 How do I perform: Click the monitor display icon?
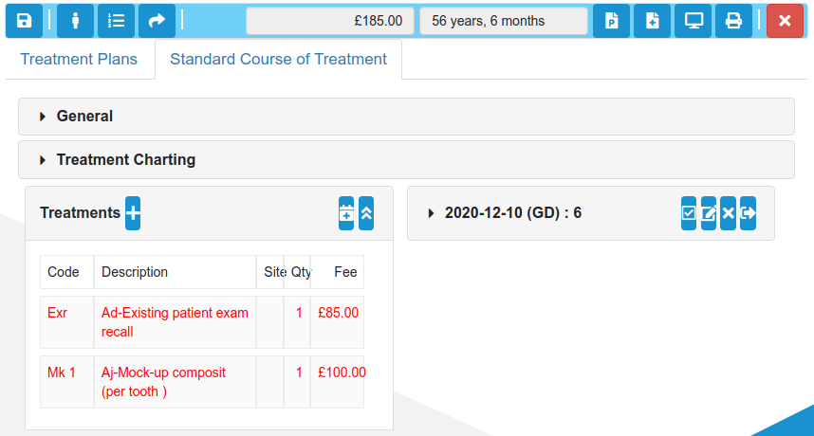point(694,21)
